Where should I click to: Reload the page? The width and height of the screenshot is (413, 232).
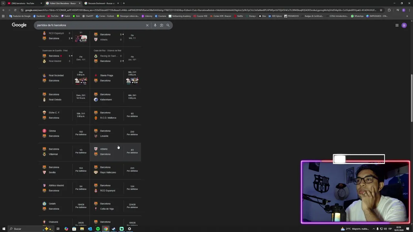15,10
